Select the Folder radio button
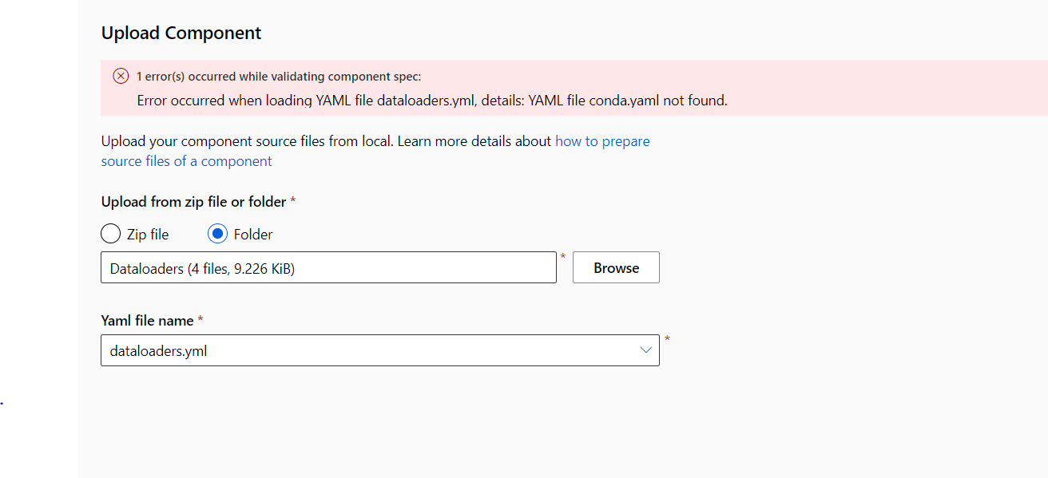The height and width of the screenshot is (478, 1048). [x=217, y=235]
